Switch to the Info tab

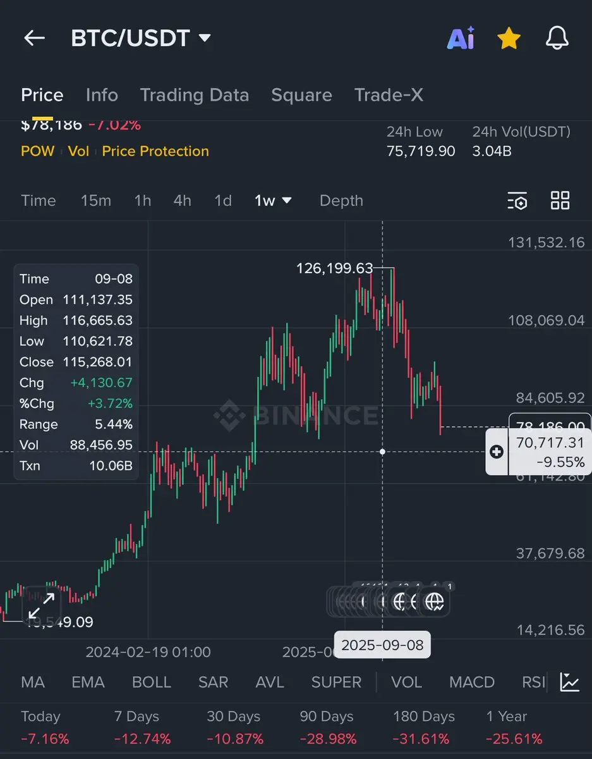[x=102, y=95]
